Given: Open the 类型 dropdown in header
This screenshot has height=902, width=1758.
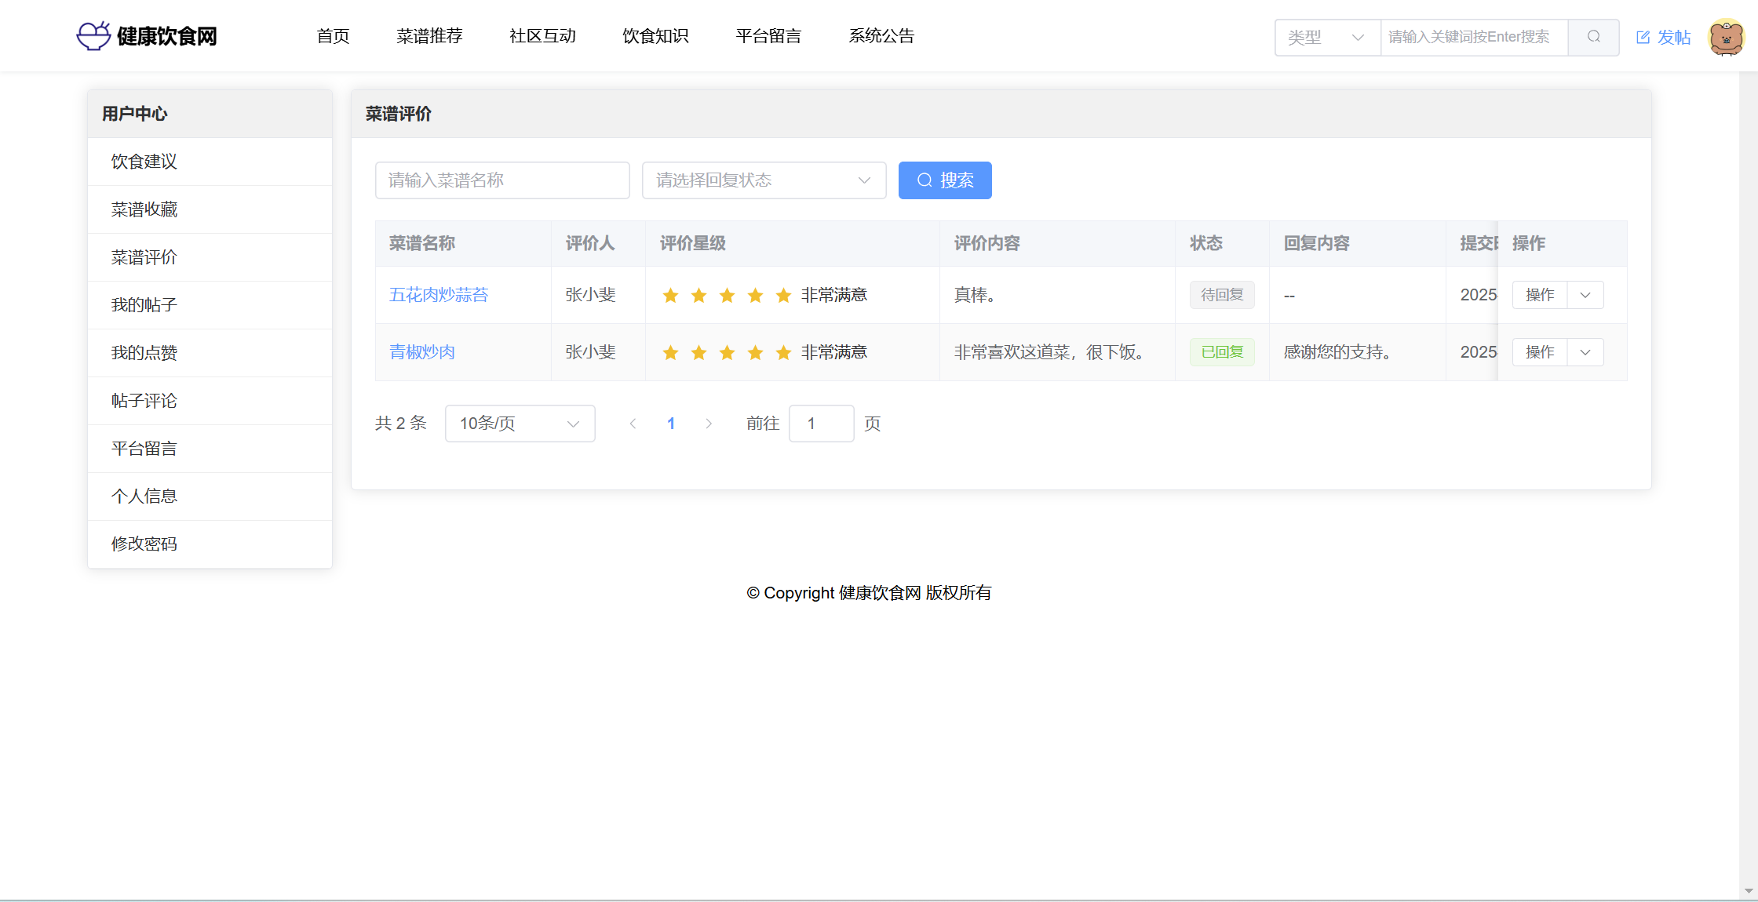Looking at the screenshot, I should 1327,37.
